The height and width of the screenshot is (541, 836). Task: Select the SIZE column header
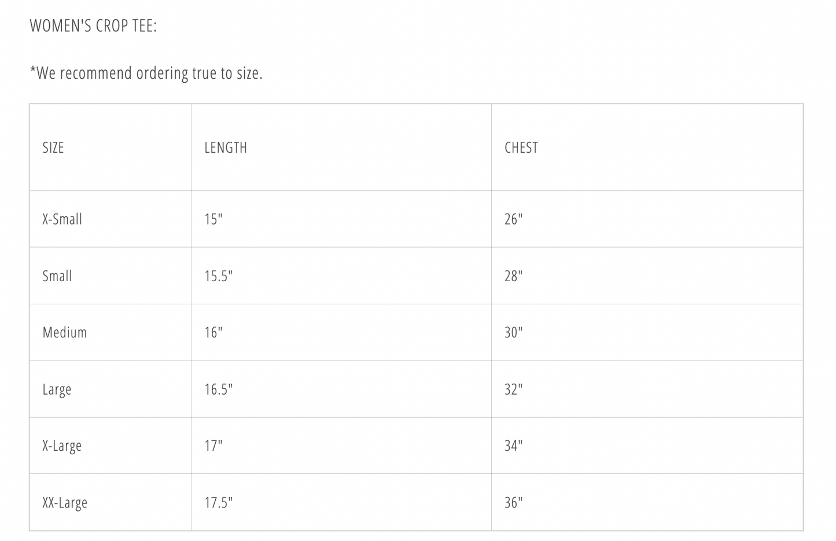pyautogui.click(x=53, y=148)
